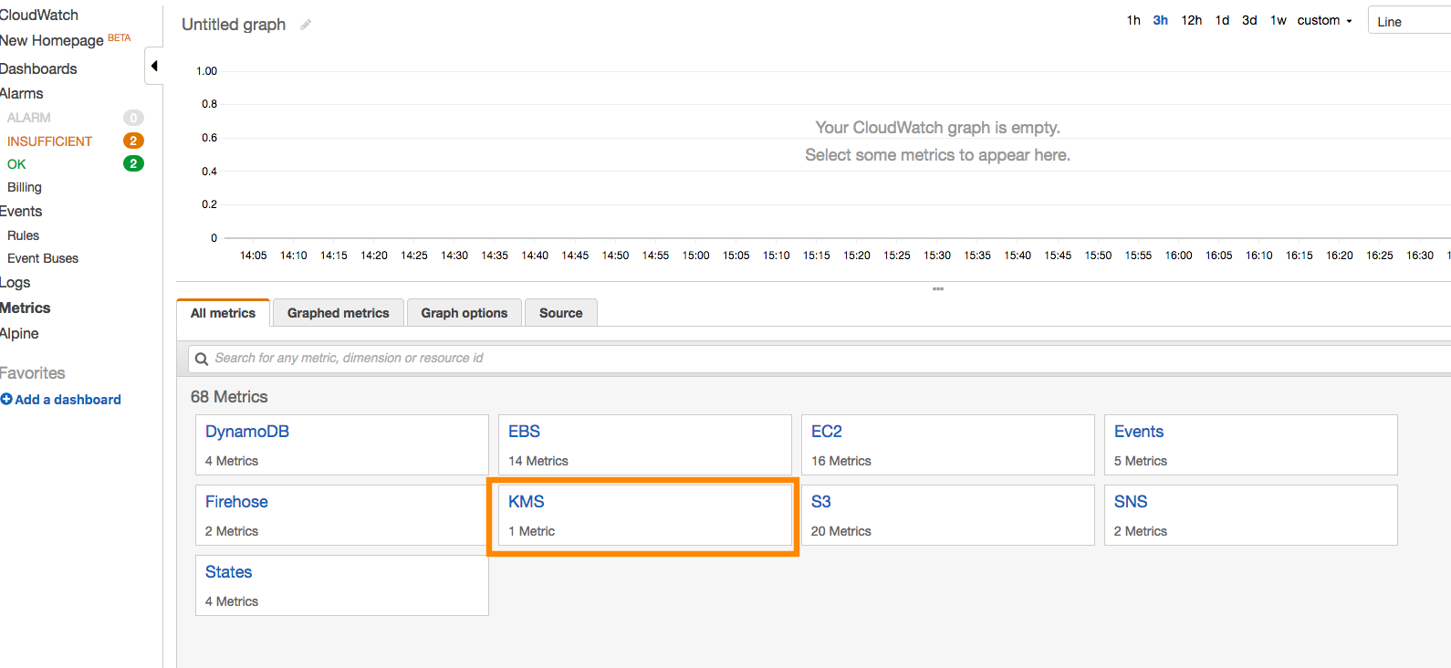Click the INSUFFICIENT count badge 2
The width and height of the screenshot is (1451, 668).
tap(133, 141)
